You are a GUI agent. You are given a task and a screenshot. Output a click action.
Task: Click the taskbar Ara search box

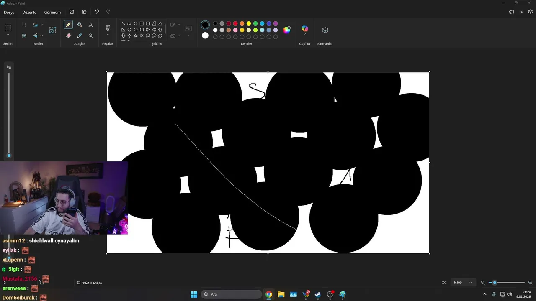point(232,294)
